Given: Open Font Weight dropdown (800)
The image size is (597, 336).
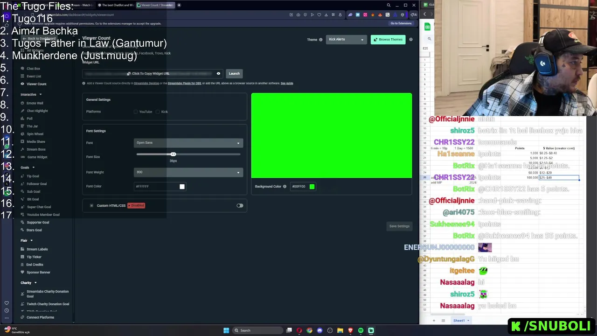Looking at the screenshot, I should (187, 172).
